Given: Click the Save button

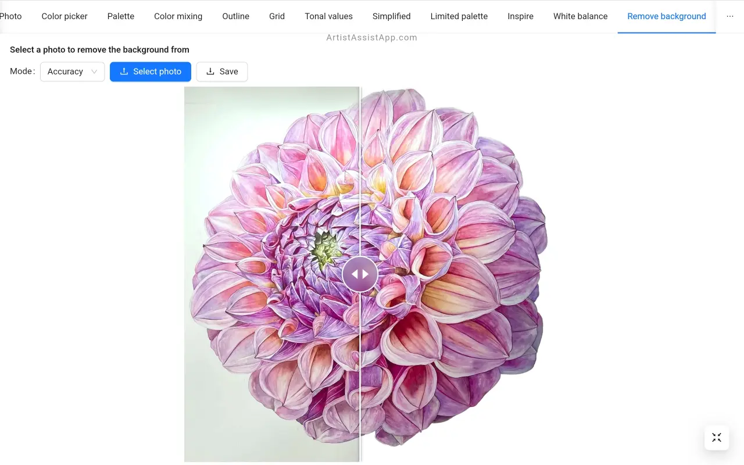Looking at the screenshot, I should [x=222, y=71].
